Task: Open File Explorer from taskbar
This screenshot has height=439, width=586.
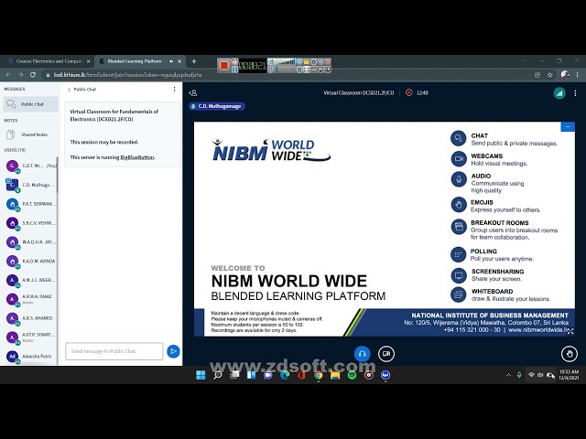Action: click(335, 375)
